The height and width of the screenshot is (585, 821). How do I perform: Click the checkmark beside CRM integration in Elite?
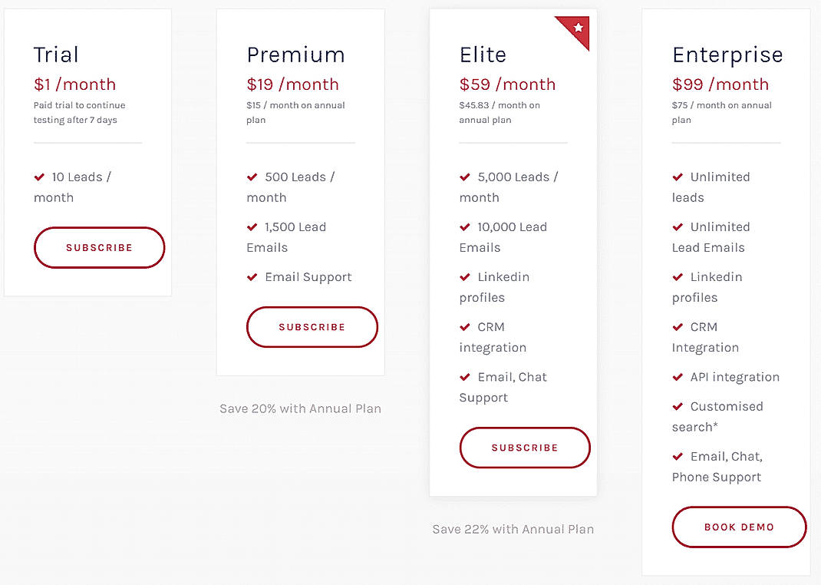(465, 326)
